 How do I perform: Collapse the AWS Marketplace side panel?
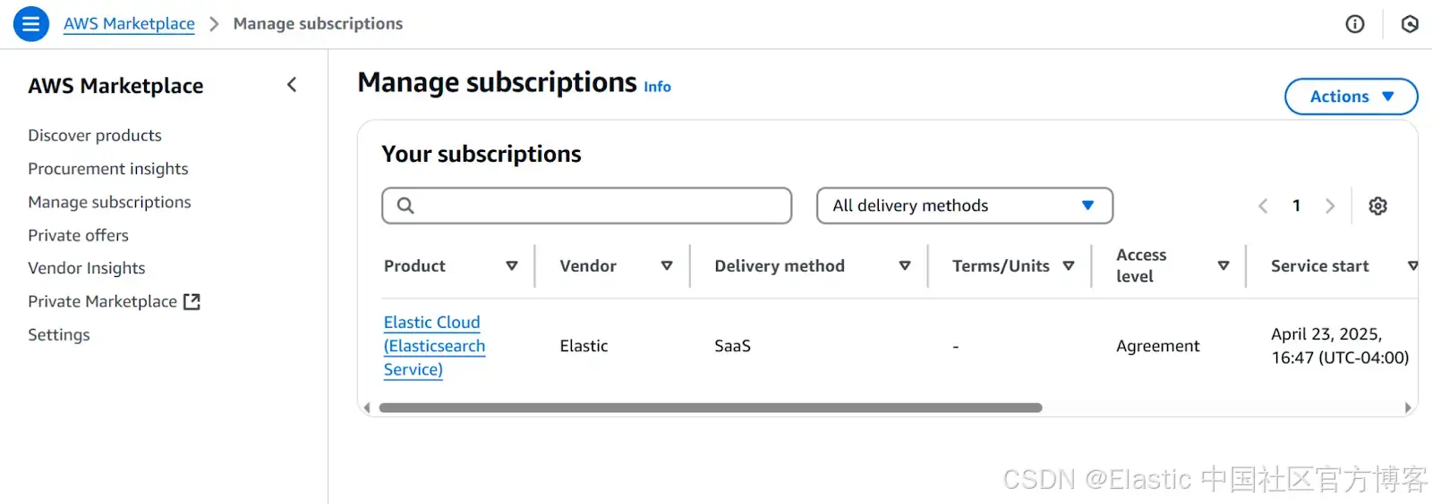[x=292, y=85]
